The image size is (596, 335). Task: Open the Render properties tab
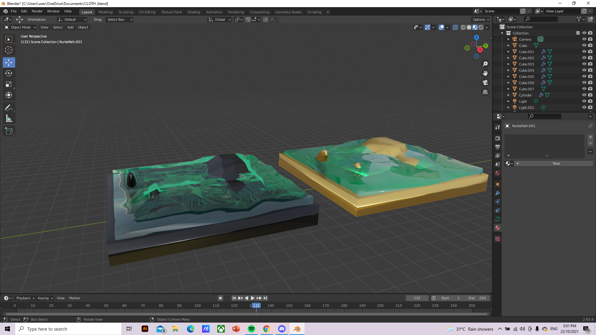click(498, 138)
